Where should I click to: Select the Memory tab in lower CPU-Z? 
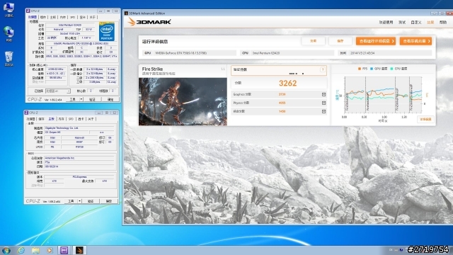point(61,119)
